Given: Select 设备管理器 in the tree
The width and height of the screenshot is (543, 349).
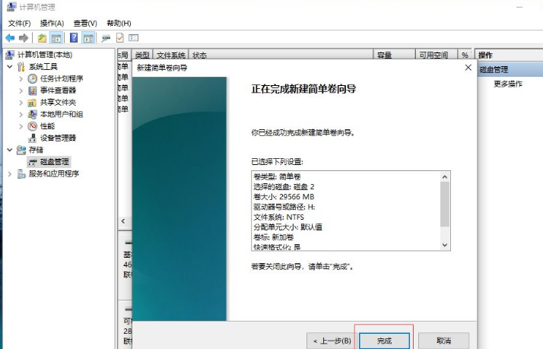Looking at the screenshot, I should click(58, 138).
